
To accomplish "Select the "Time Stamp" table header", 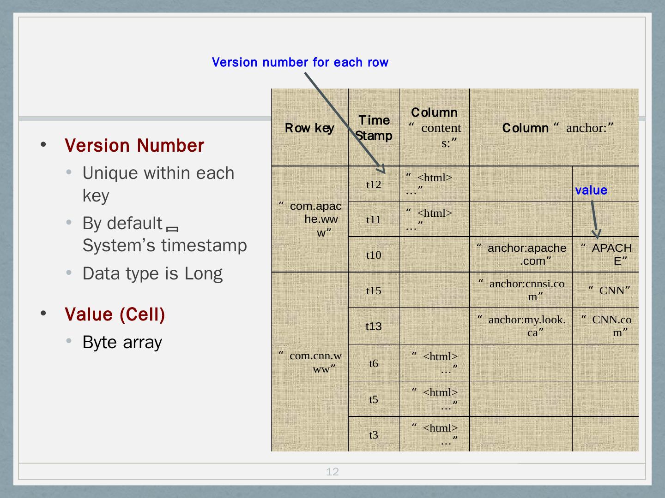I will (x=374, y=128).
